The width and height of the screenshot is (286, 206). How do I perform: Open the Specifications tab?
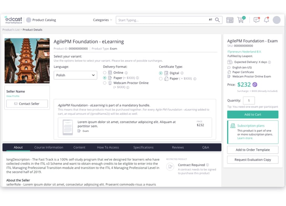(x=143, y=148)
